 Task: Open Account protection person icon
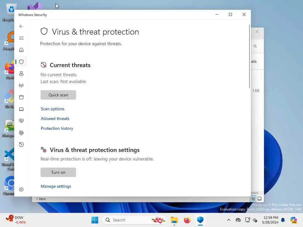[21, 74]
